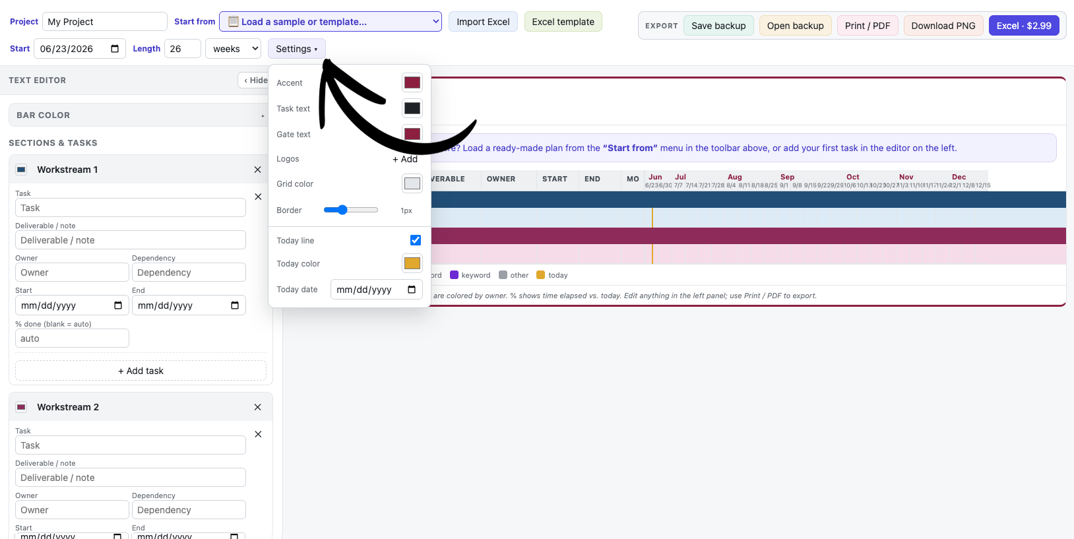Pick the Accent color swatch
The image size is (1074, 539).
click(412, 82)
